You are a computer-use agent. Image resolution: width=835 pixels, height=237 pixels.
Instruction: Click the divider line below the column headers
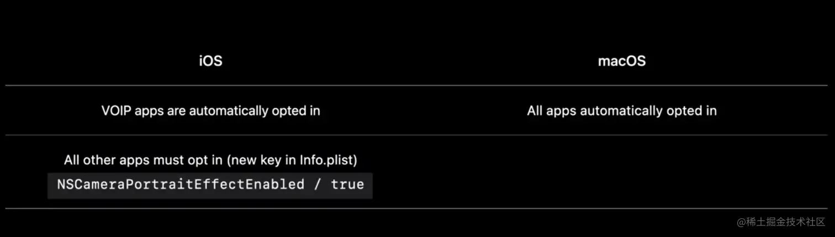417,85
